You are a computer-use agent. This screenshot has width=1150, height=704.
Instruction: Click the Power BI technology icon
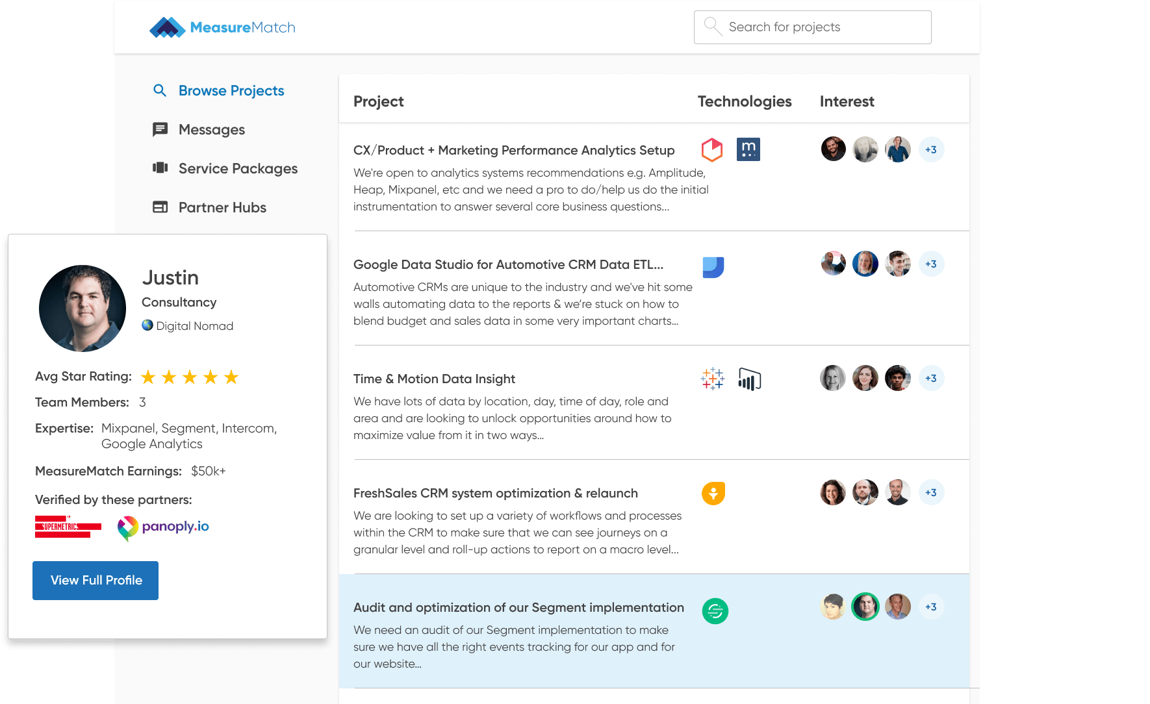pyautogui.click(x=749, y=379)
